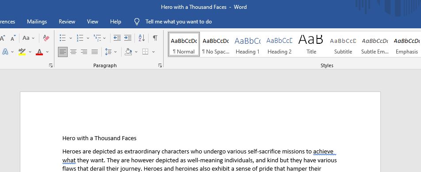Image resolution: width=421 pixels, height=172 pixels.
Task: Click the Numbering list icon
Action: tap(80, 38)
